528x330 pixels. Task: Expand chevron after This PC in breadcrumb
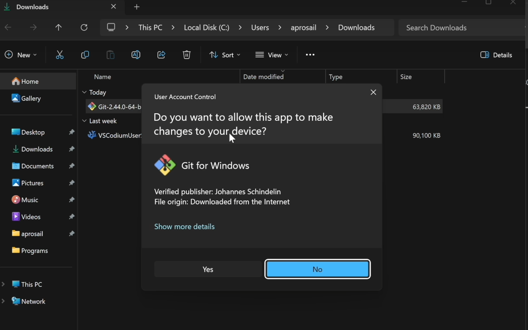(x=173, y=28)
